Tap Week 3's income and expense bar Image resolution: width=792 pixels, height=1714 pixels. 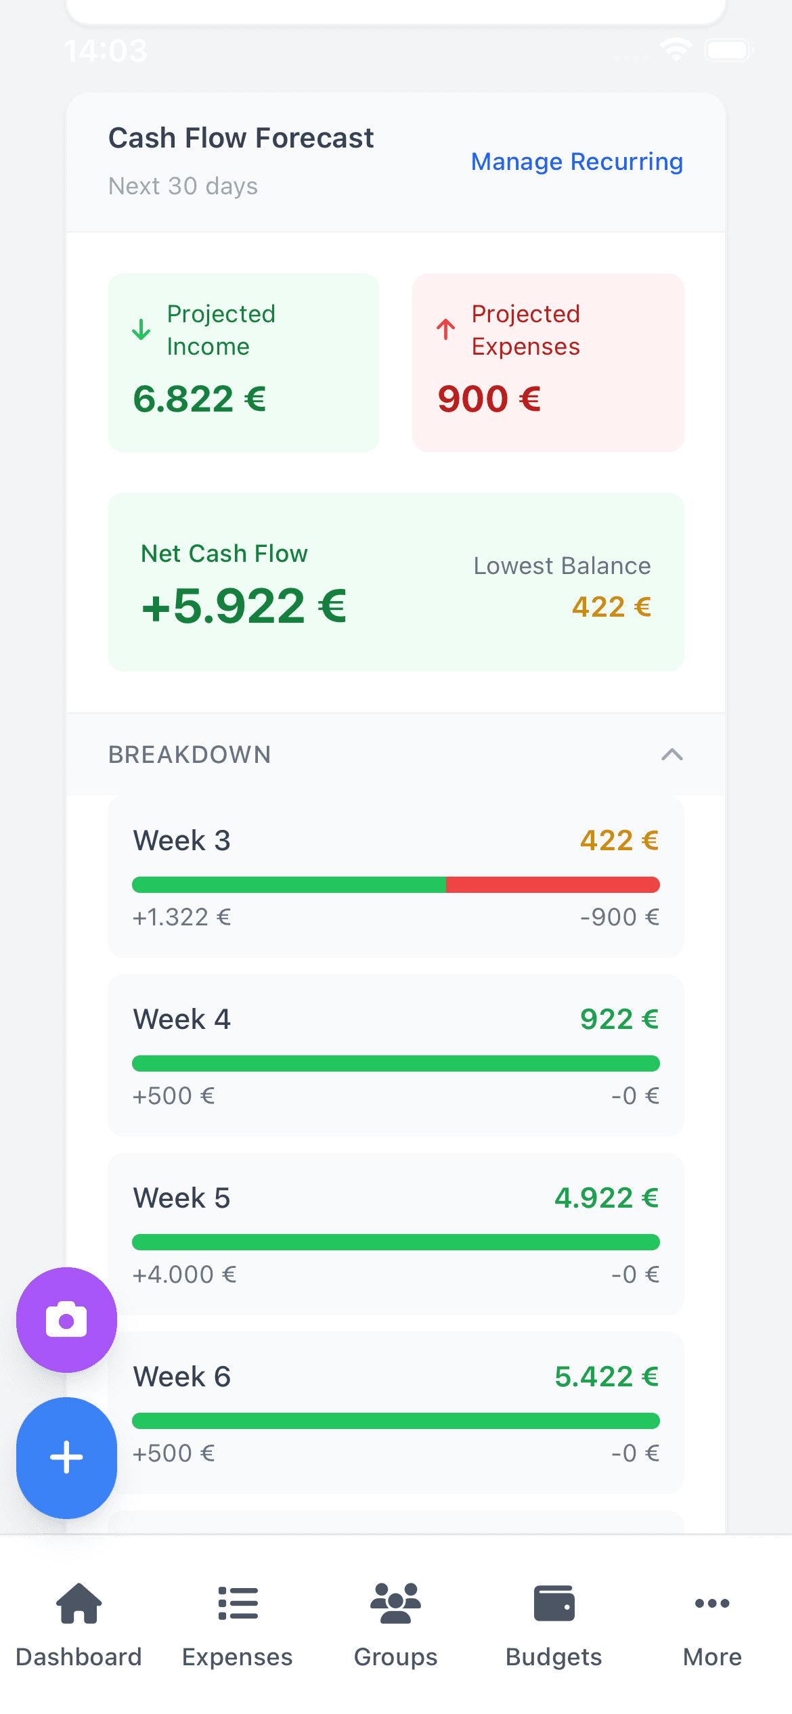point(396,884)
